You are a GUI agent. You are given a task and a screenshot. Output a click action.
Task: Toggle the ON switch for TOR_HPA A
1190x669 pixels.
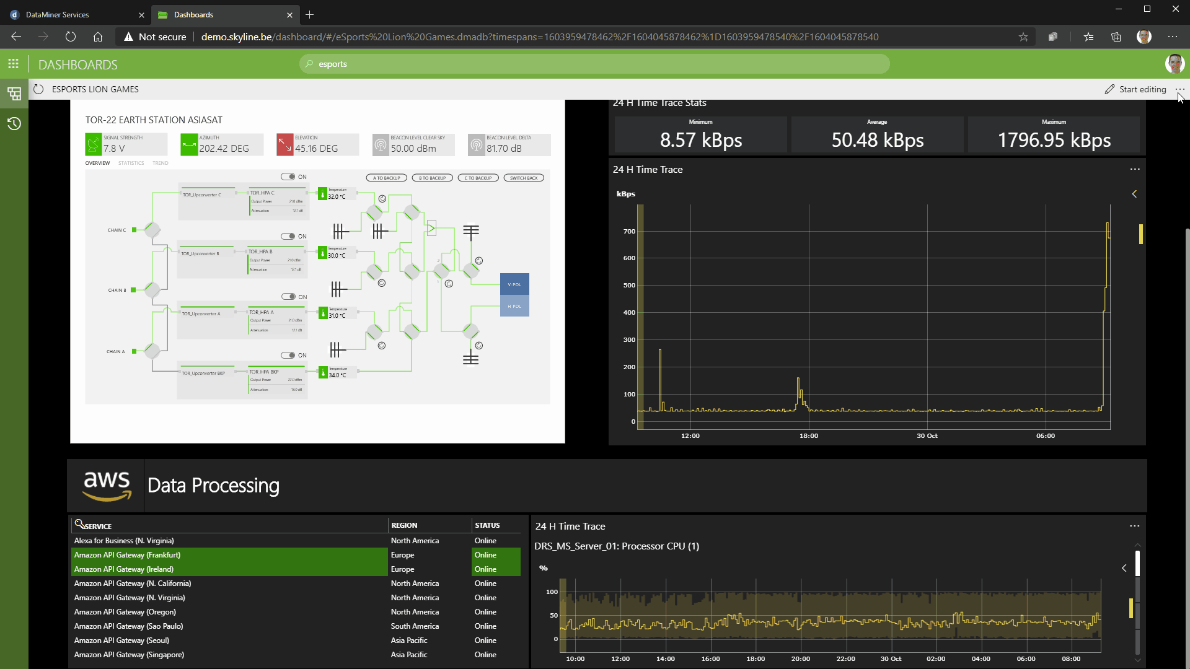pyautogui.click(x=288, y=297)
